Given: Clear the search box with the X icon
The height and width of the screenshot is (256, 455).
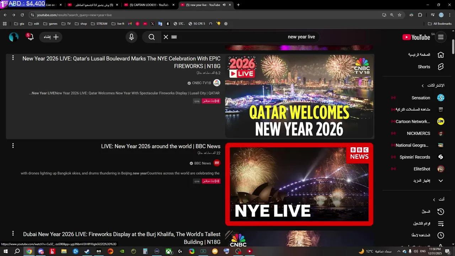Looking at the screenshot, I should click(166, 37).
